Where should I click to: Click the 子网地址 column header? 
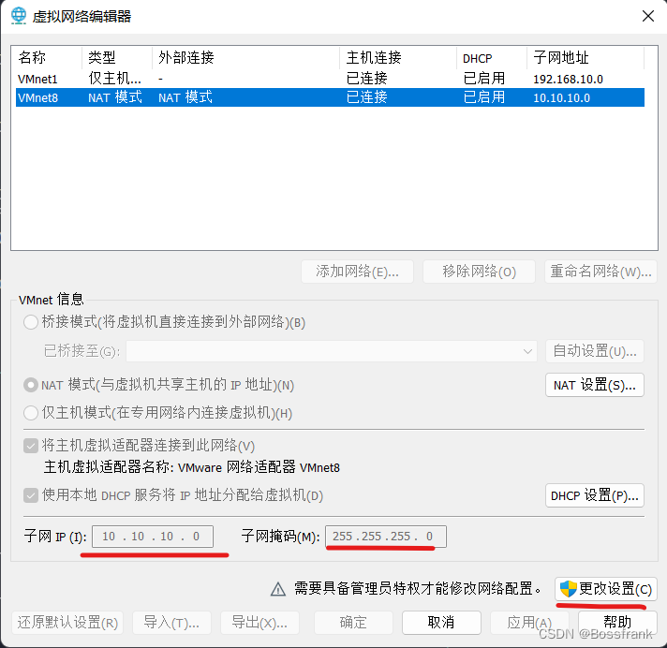(585, 57)
